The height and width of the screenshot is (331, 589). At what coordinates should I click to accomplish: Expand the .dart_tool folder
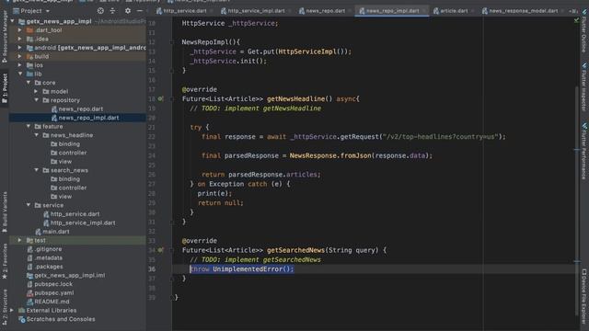[20, 30]
